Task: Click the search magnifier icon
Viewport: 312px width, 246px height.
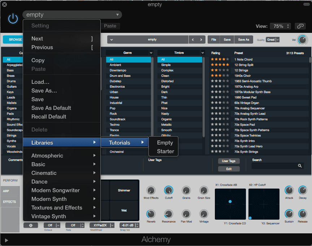Action: pyautogui.click(x=300, y=166)
